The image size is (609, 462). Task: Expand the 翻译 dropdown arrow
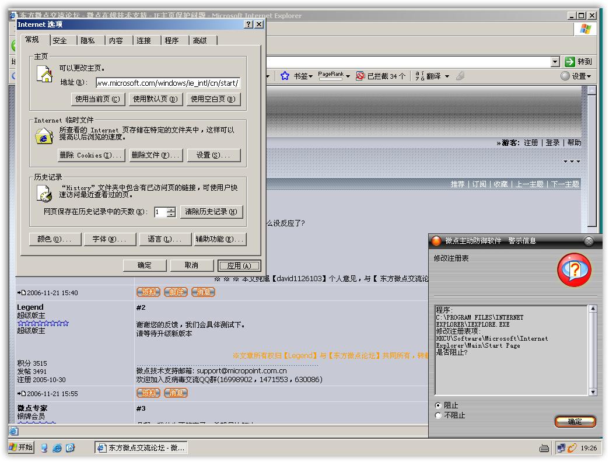[x=447, y=76]
